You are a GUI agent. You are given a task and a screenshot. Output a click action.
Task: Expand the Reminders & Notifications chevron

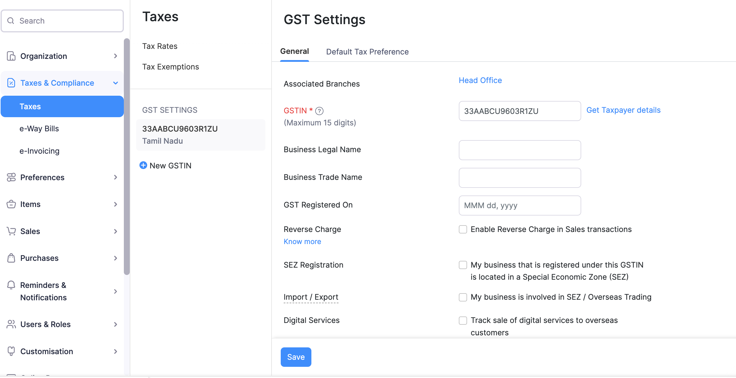click(116, 291)
